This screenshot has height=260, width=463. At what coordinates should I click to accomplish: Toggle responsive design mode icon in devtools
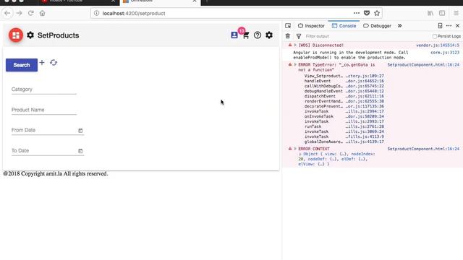(440, 26)
